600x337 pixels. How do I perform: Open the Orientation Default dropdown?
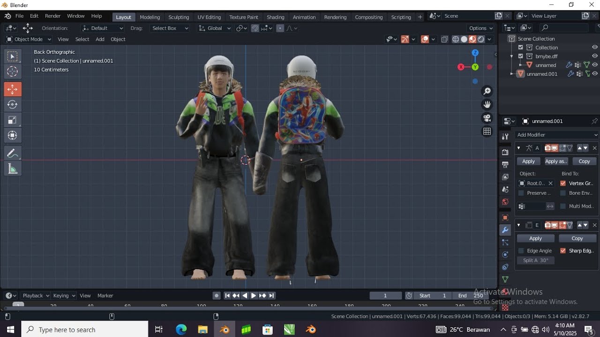103,28
